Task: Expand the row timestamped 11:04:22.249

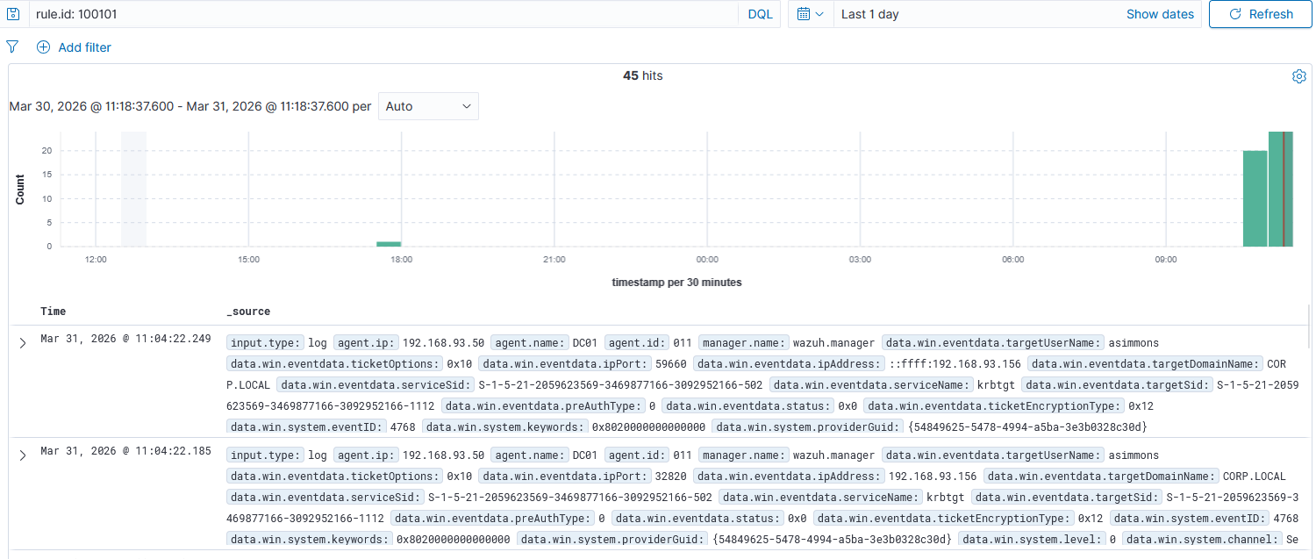Action: click(x=23, y=343)
